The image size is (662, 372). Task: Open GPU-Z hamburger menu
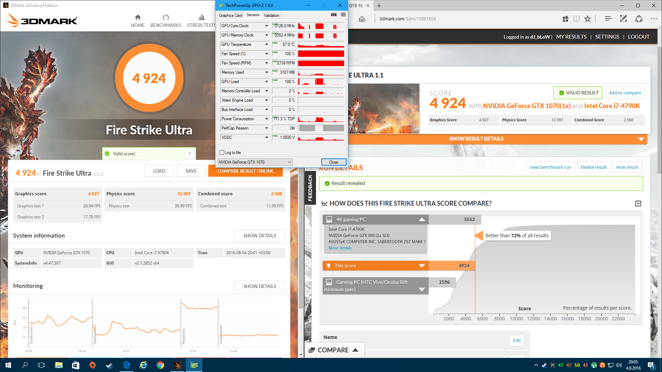pos(343,14)
